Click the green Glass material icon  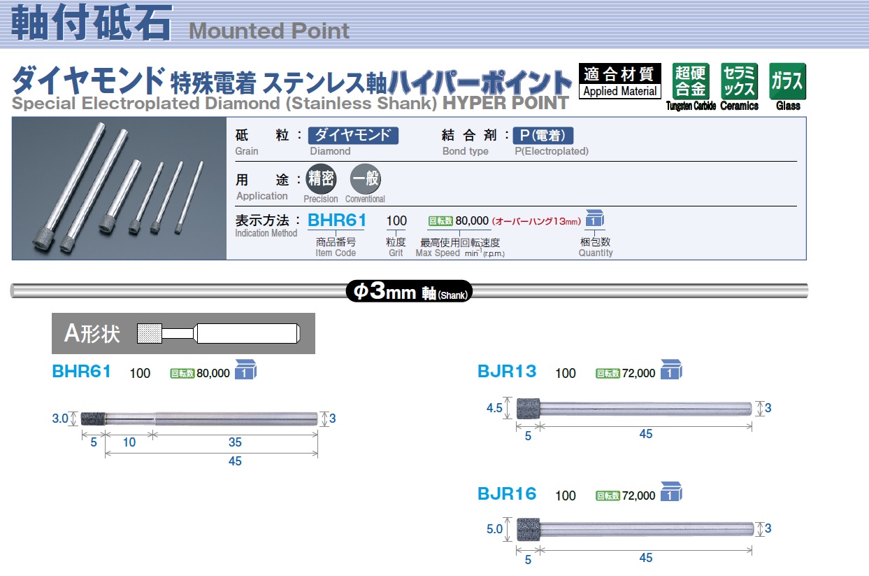click(x=788, y=81)
